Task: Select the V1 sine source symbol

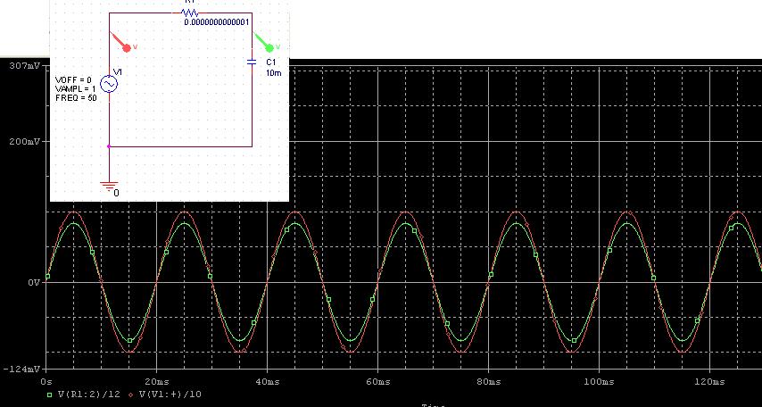Action: (x=108, y=85)
